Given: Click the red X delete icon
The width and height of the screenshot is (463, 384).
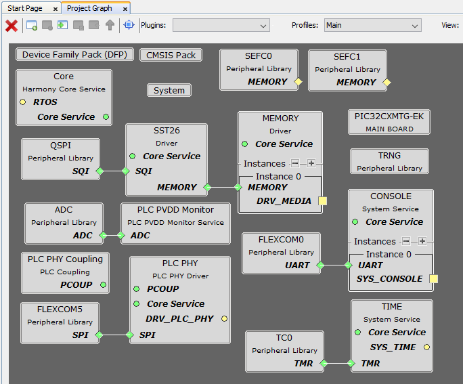Looking at the screenshot, I should tap(12, 25).
